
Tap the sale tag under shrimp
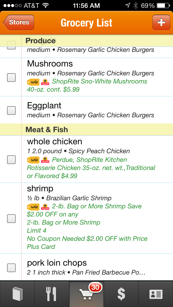coord(33,207)
